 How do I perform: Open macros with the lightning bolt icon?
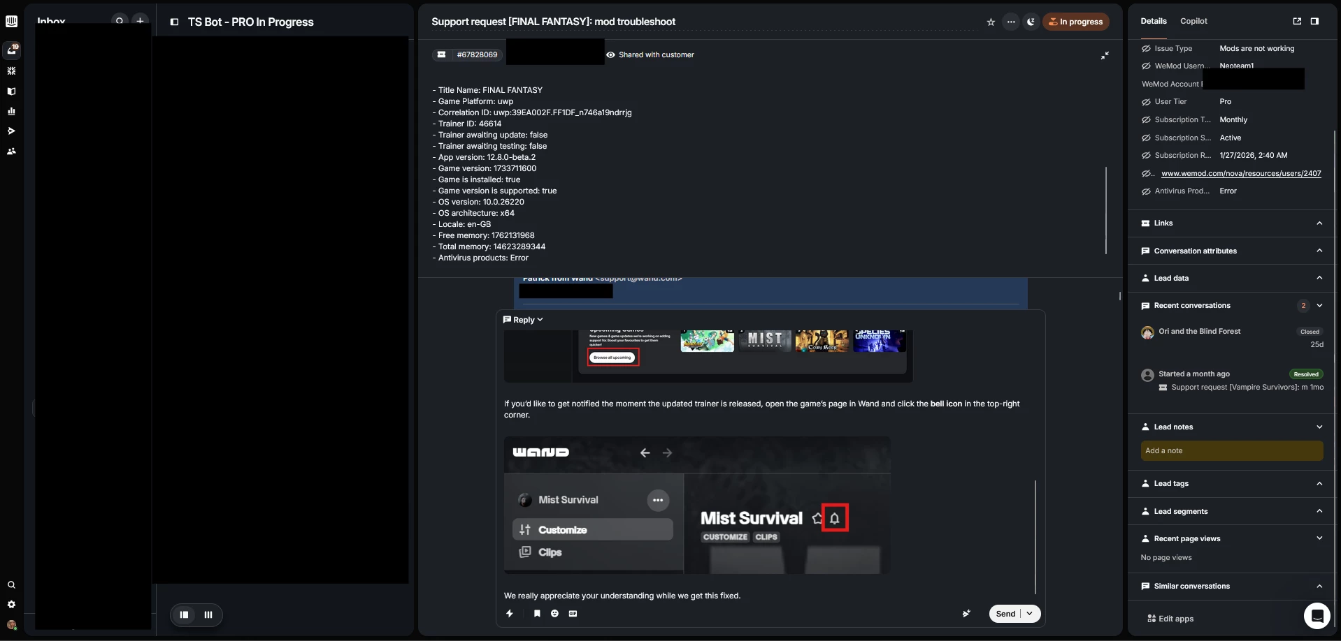[x=510, y=614]
